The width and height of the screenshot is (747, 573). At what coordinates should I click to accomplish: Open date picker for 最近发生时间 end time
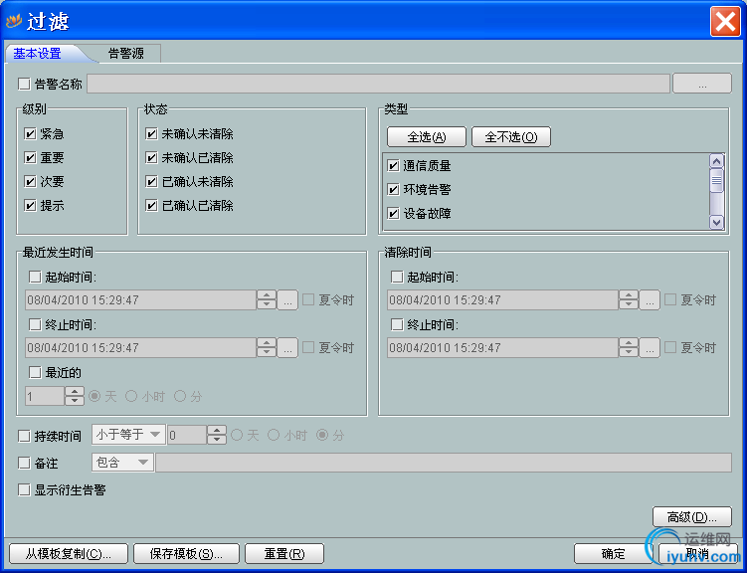pos(287,348)
